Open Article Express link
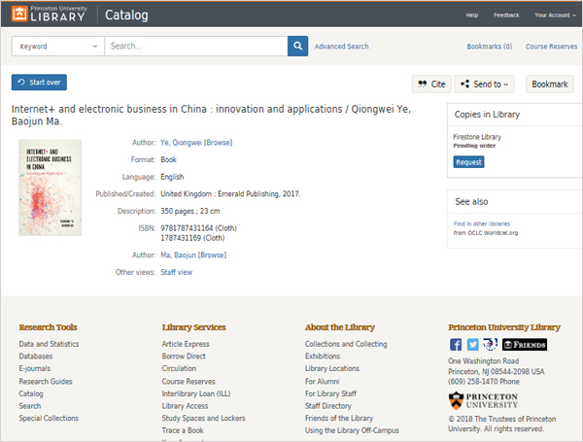The height and width of the screenshot is (442, 583). coord(186,344)
